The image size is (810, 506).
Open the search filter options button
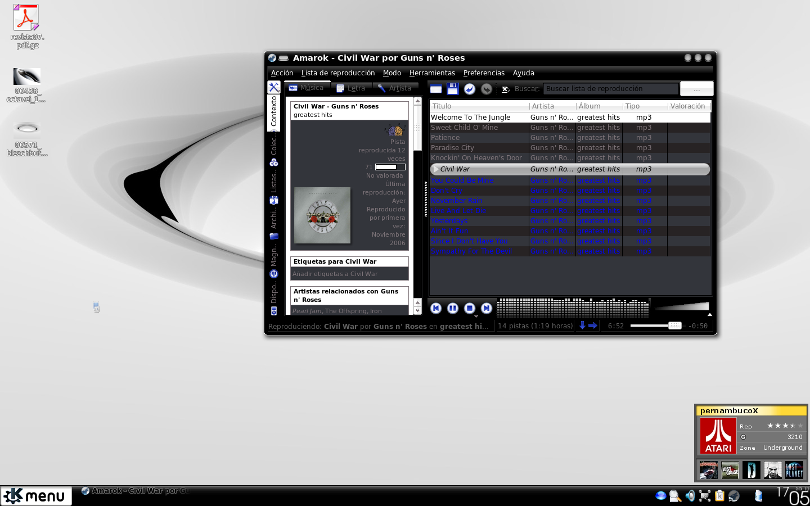pos(696,89)
